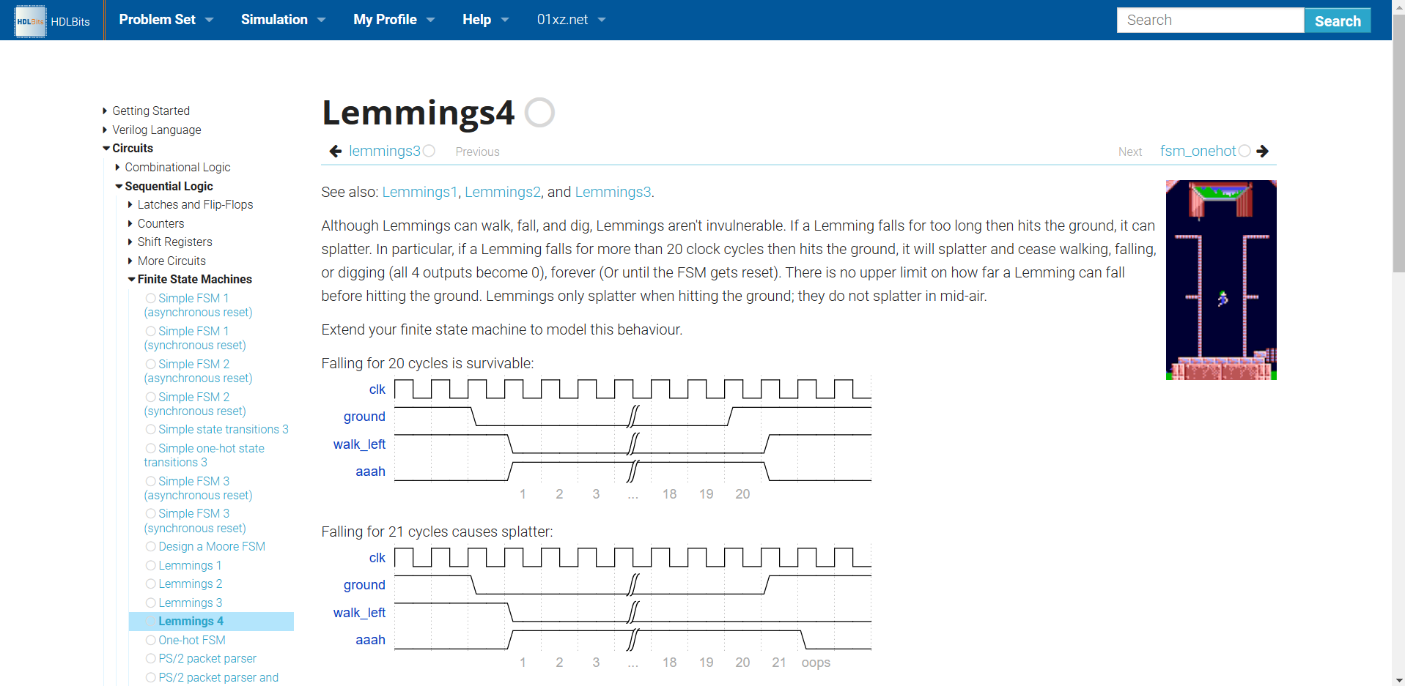1405x686 pixels.
Task: Click the Lemmings4 completion status circle
Action: point(539,113)
